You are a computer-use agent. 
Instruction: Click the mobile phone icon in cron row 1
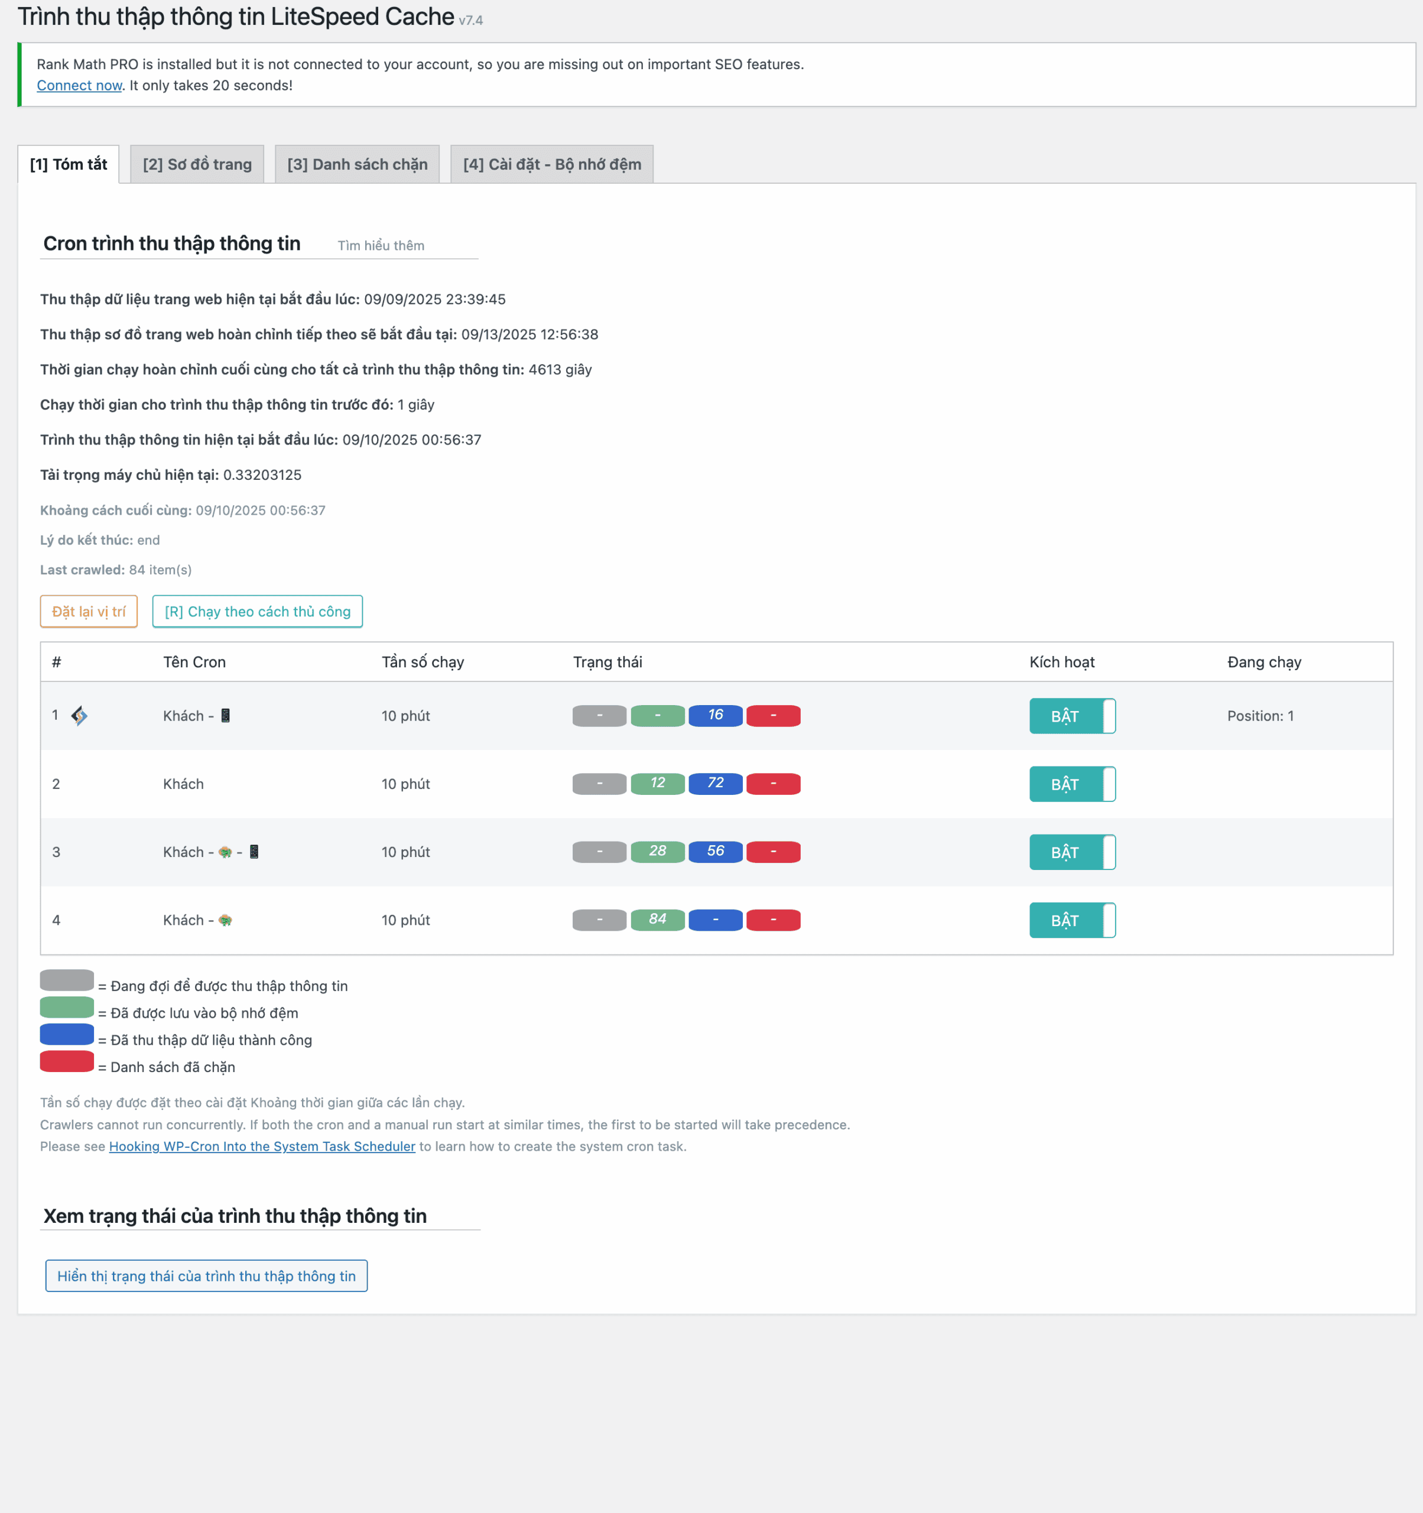click(x=225, y=715)
